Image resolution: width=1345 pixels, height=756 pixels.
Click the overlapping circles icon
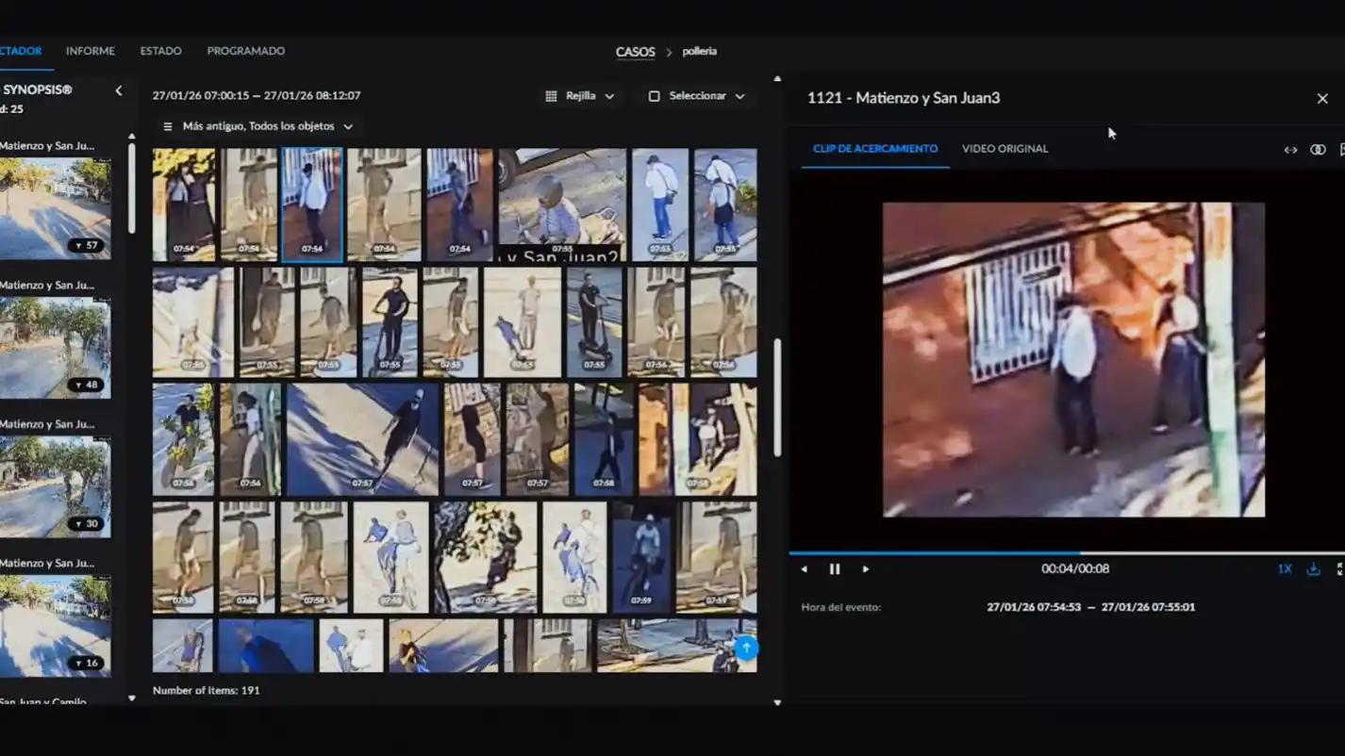coord(1318,150)
